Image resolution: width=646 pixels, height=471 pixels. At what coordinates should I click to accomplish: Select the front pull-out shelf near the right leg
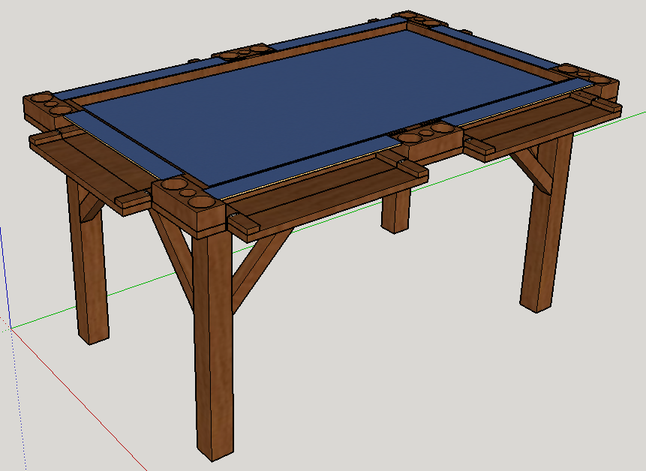543,126
